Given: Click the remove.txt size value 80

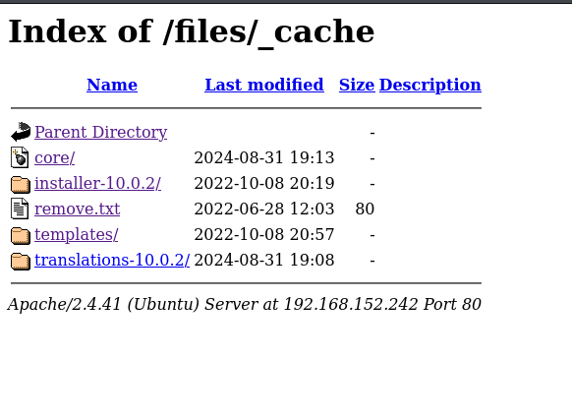Looking at the screenshot, I should point(365,209).
